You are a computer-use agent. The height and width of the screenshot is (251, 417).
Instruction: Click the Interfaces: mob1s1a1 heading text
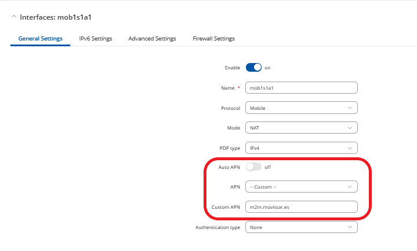tap(56, 17)
